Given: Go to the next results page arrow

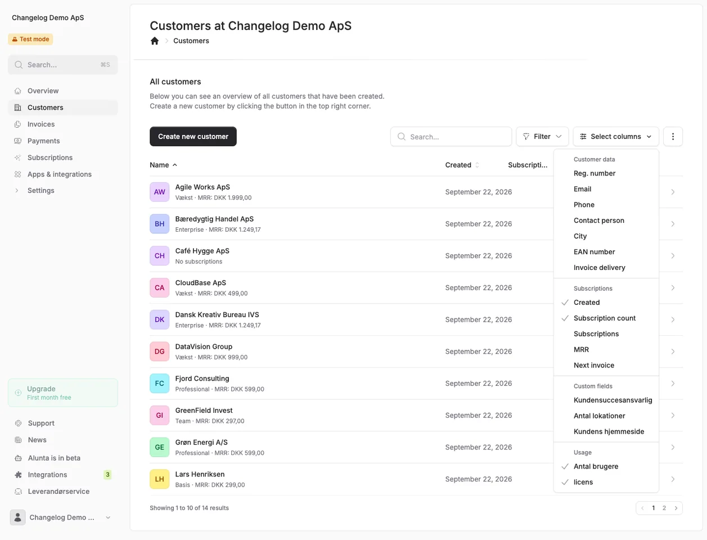Looking at the screenshot, I should pyautogui.click(x=676, y=508).
